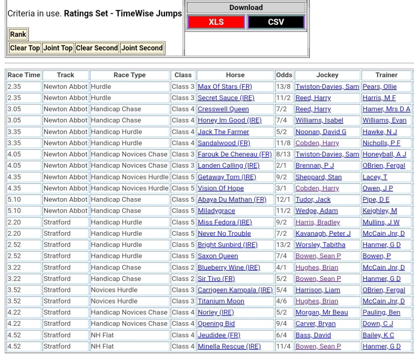Filter by Clear Top rated

pyautogui.click(x=25, y=48)
